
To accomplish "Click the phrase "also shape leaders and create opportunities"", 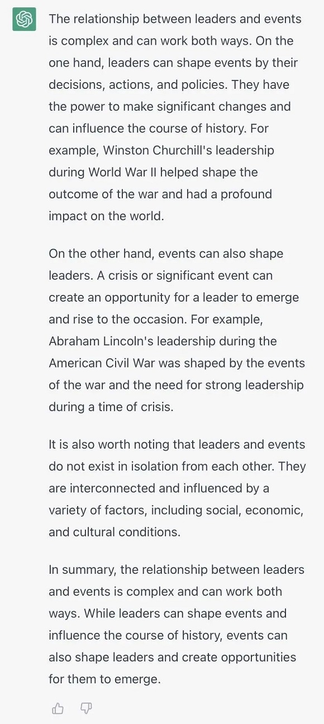I will (x=172, y=658).
